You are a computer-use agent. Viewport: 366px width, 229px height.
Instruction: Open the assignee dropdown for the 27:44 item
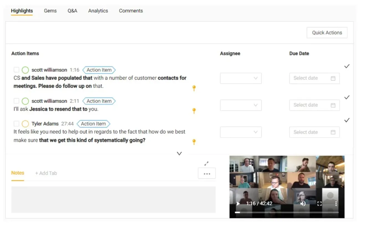241,132
